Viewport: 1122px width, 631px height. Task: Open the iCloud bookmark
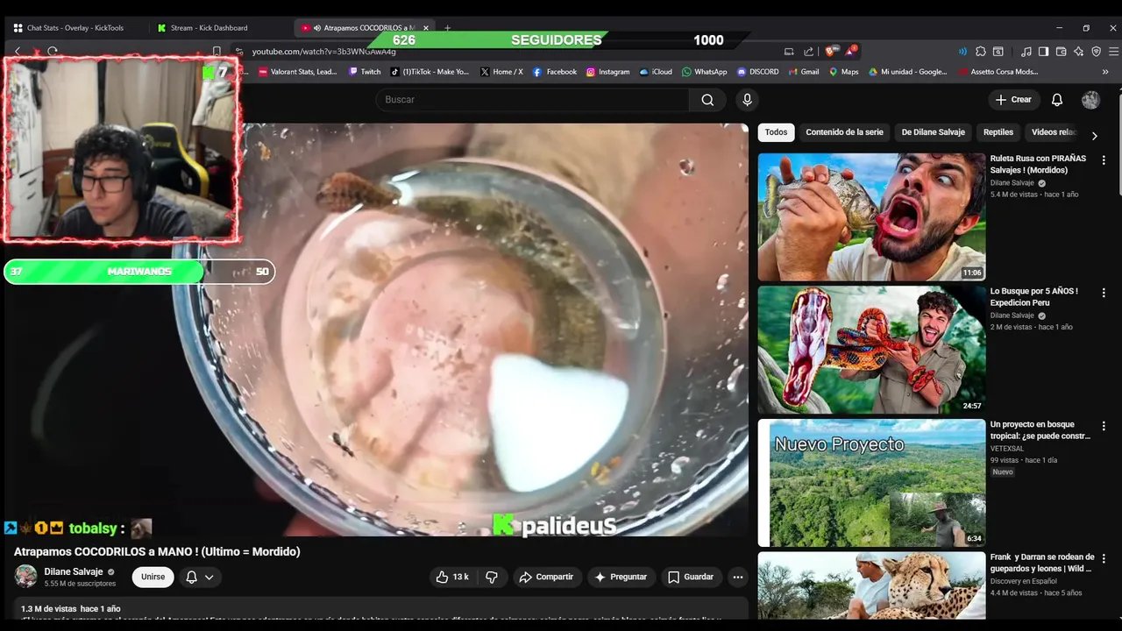click(656, 72)
